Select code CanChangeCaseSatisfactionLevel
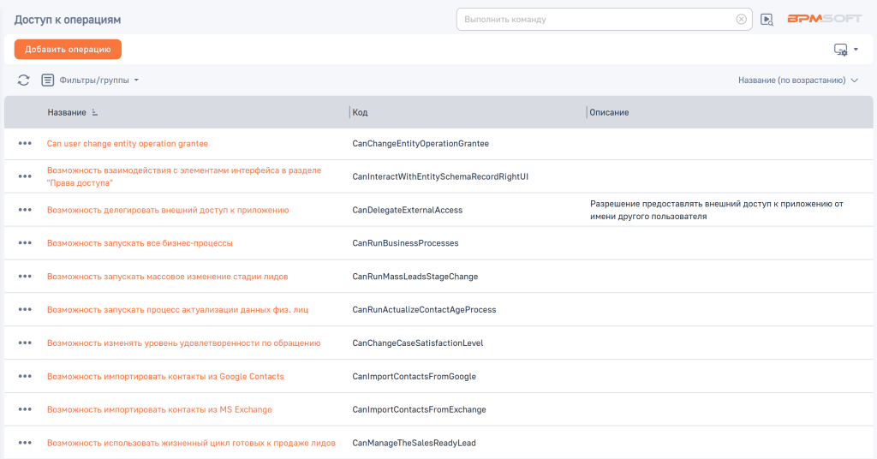877x459 pixels. click(418, 343)
